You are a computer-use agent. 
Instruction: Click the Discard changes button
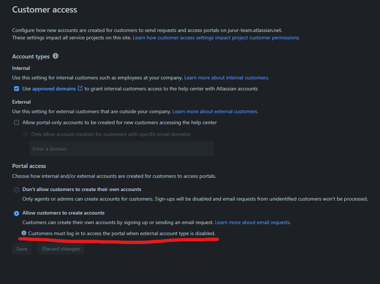[60, 249]
